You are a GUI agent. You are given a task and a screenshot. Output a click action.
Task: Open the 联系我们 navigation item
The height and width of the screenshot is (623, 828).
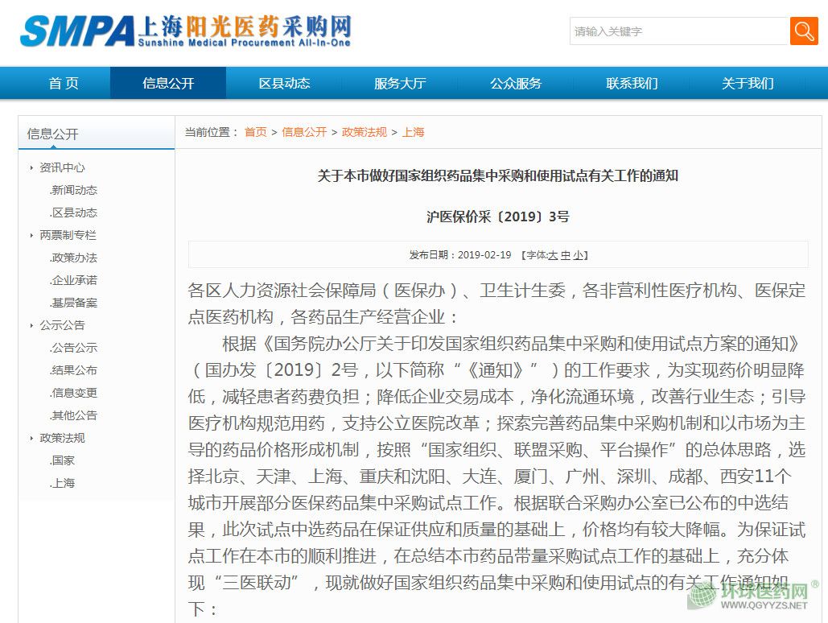(632, 83)
